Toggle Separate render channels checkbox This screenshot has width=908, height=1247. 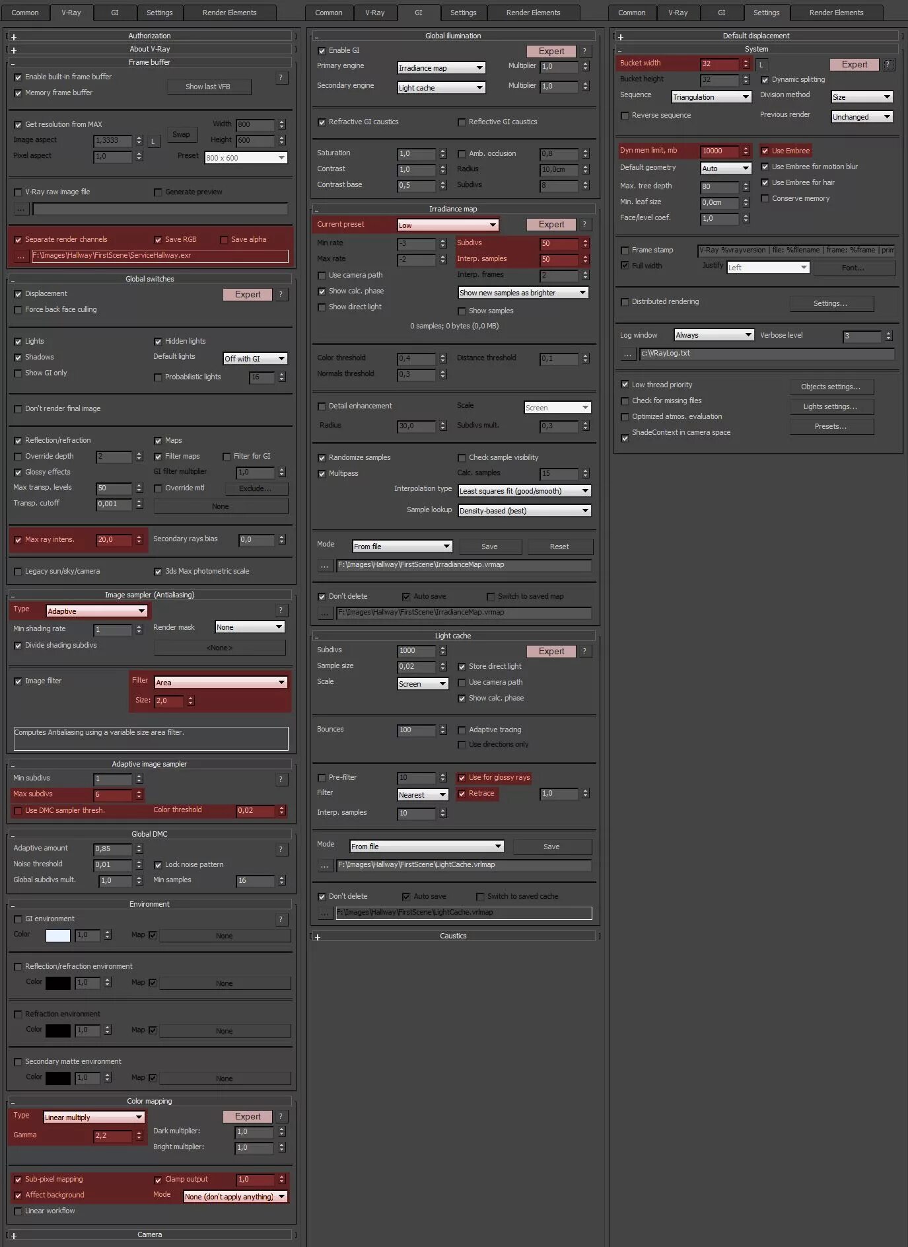18,240
